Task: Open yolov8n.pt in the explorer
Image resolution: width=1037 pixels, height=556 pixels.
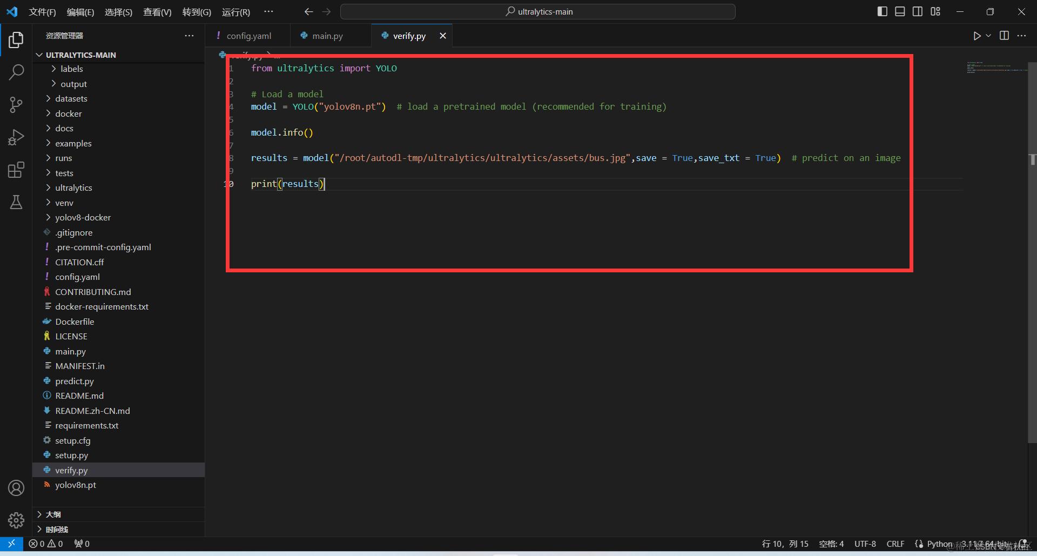Action: [118, 485]
